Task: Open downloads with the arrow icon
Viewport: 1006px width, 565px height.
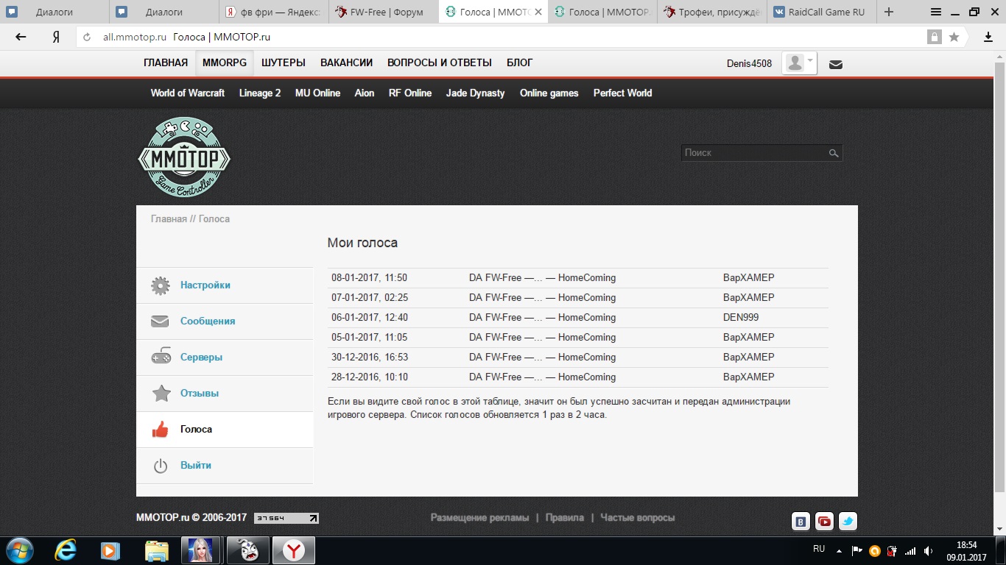Action: tap(988, 37)
